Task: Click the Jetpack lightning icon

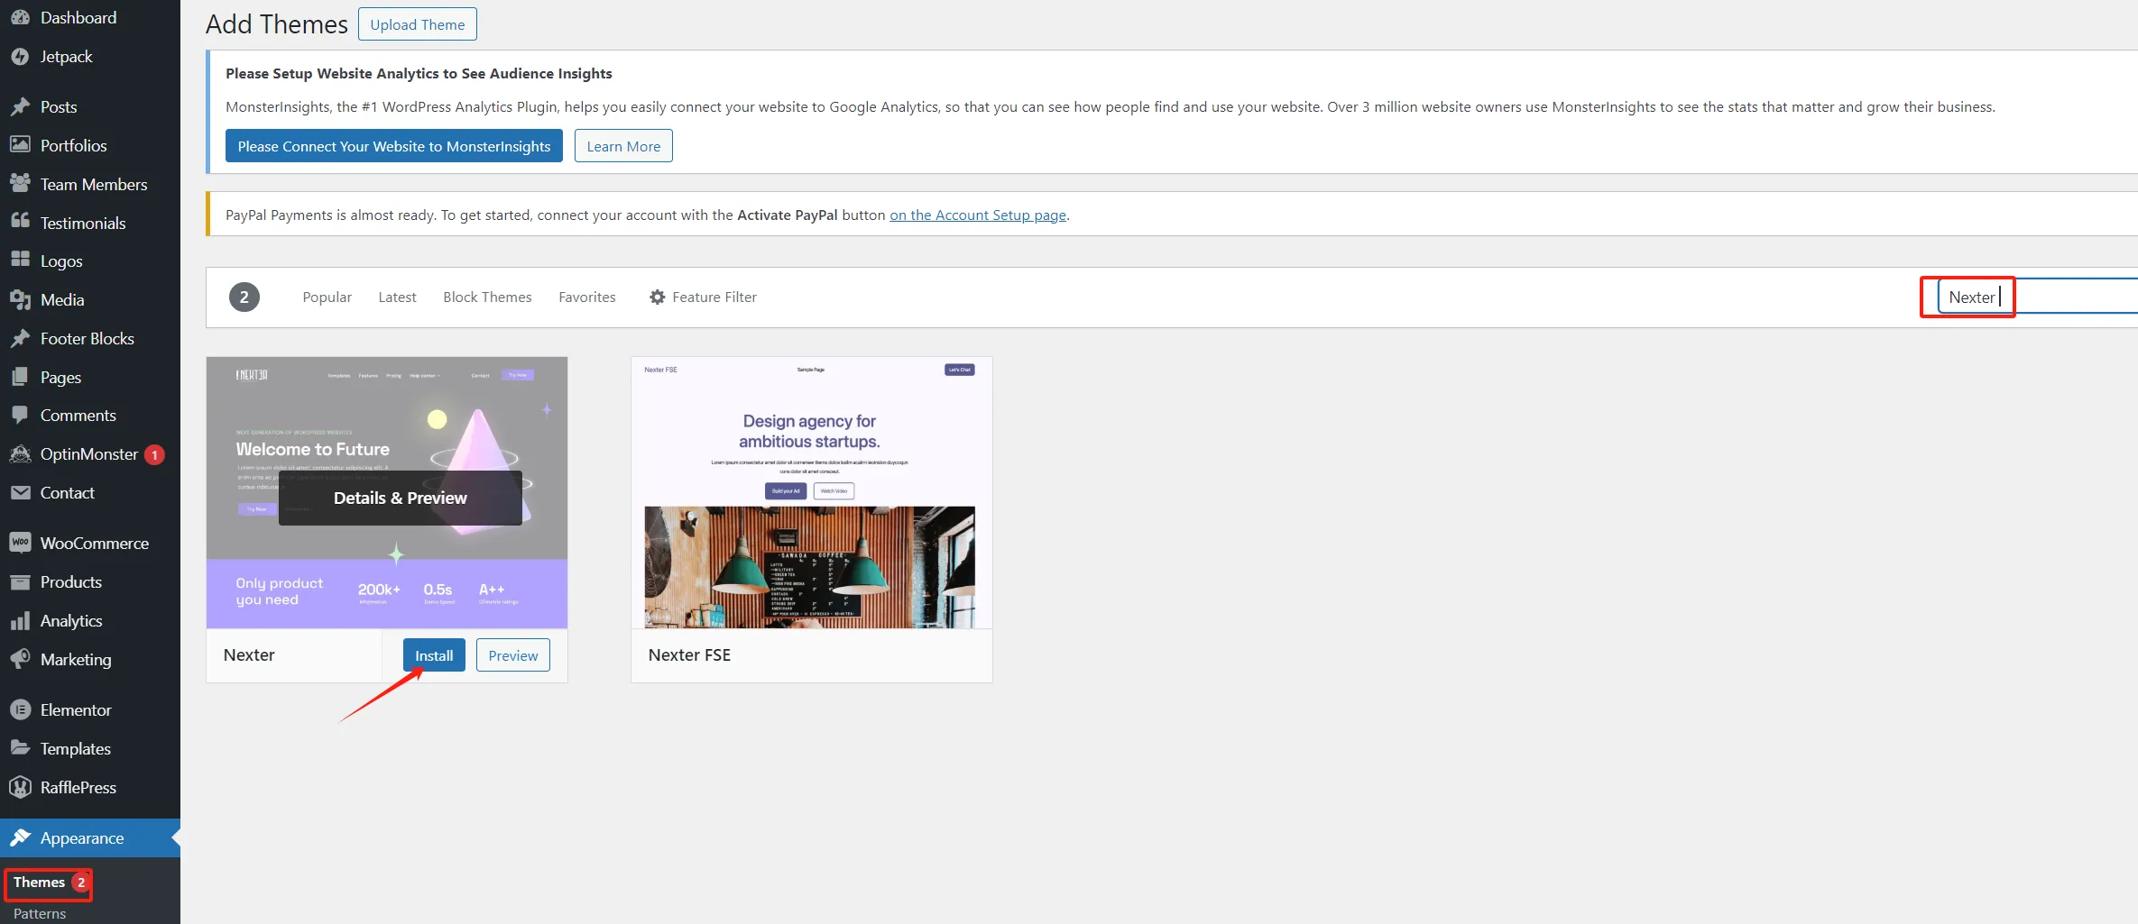Action: click(20, 56)
